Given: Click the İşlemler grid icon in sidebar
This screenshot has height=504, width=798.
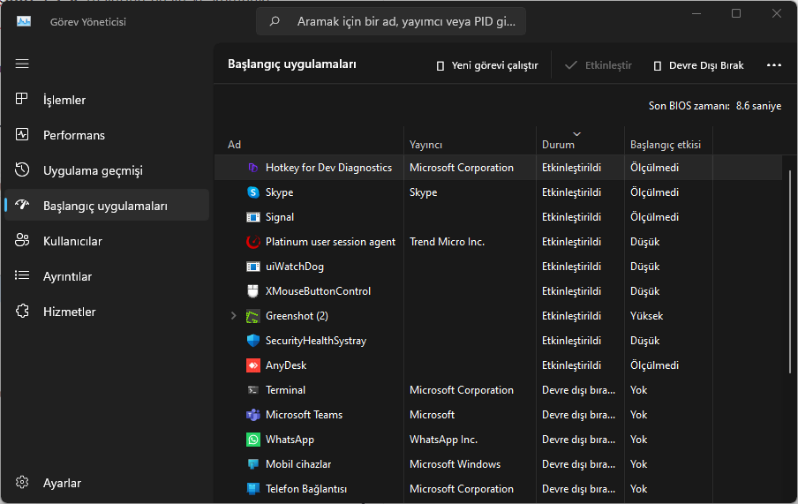Looking at the screenshot, I should tap(22, 99).
